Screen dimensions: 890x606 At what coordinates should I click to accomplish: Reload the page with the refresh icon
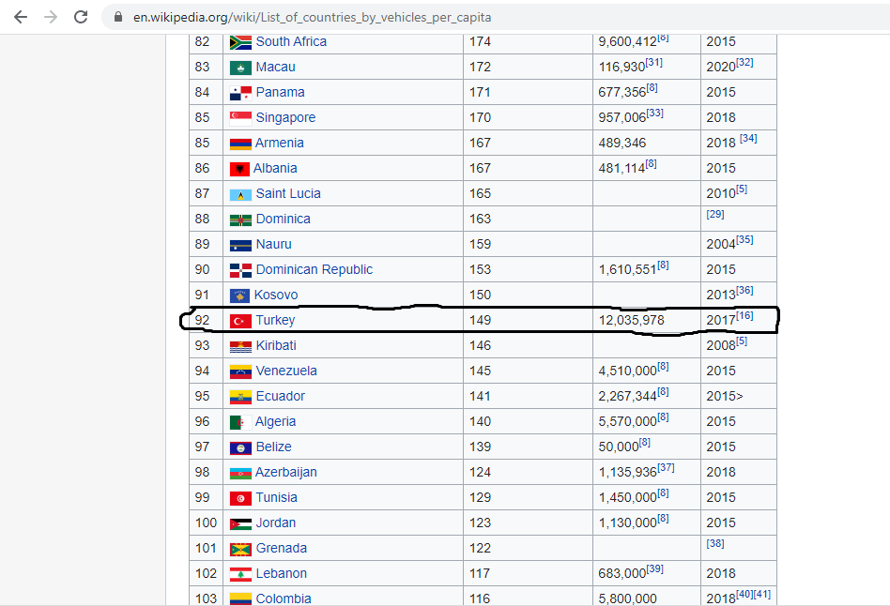click(x=81, y=17)
